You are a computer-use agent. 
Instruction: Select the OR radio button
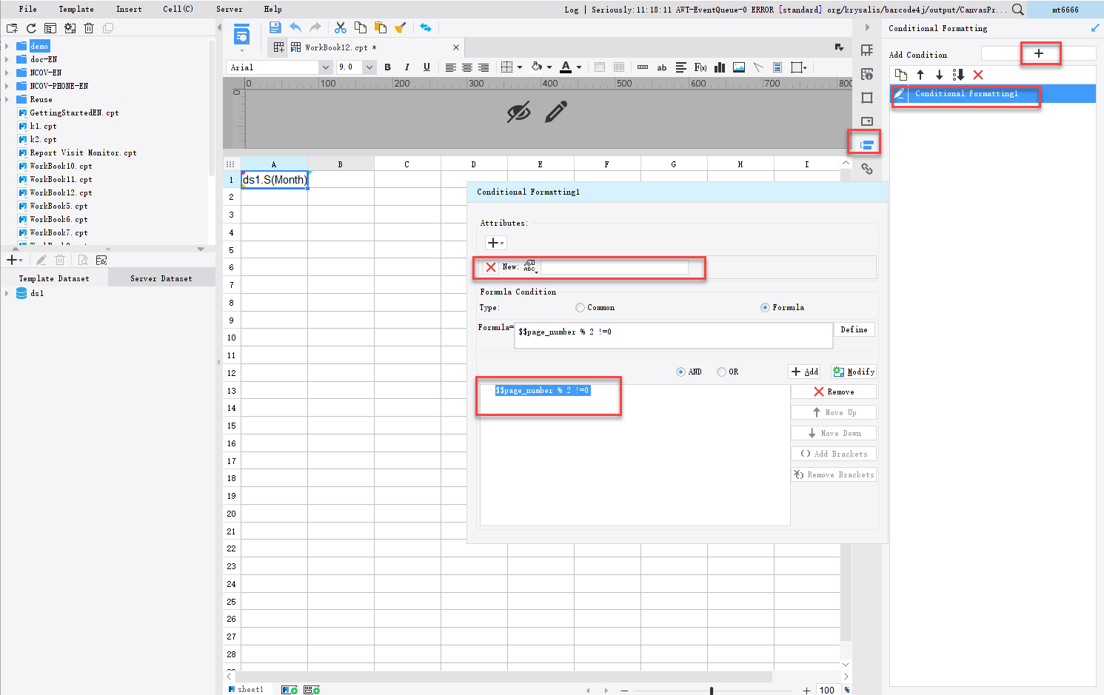(721, 372)
